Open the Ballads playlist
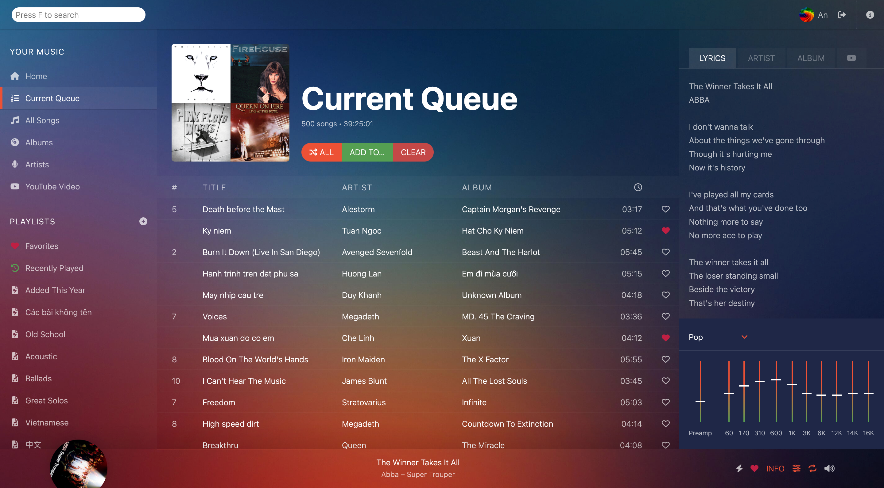This screenshot has width=884, height=488. point(79,378)
